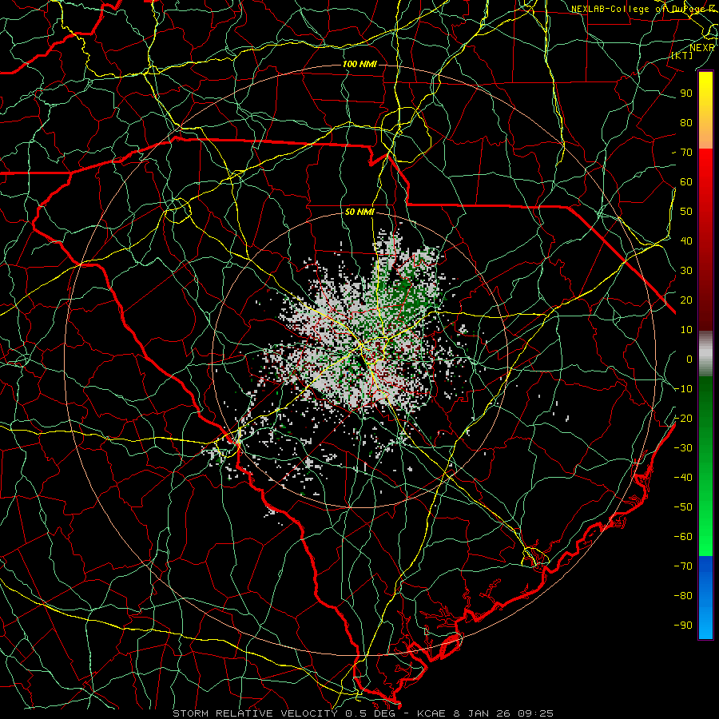The width and height of the screenshot is (719, 719).
Task: Click the [KT] units label above the scale
Action: click(682, 55)
